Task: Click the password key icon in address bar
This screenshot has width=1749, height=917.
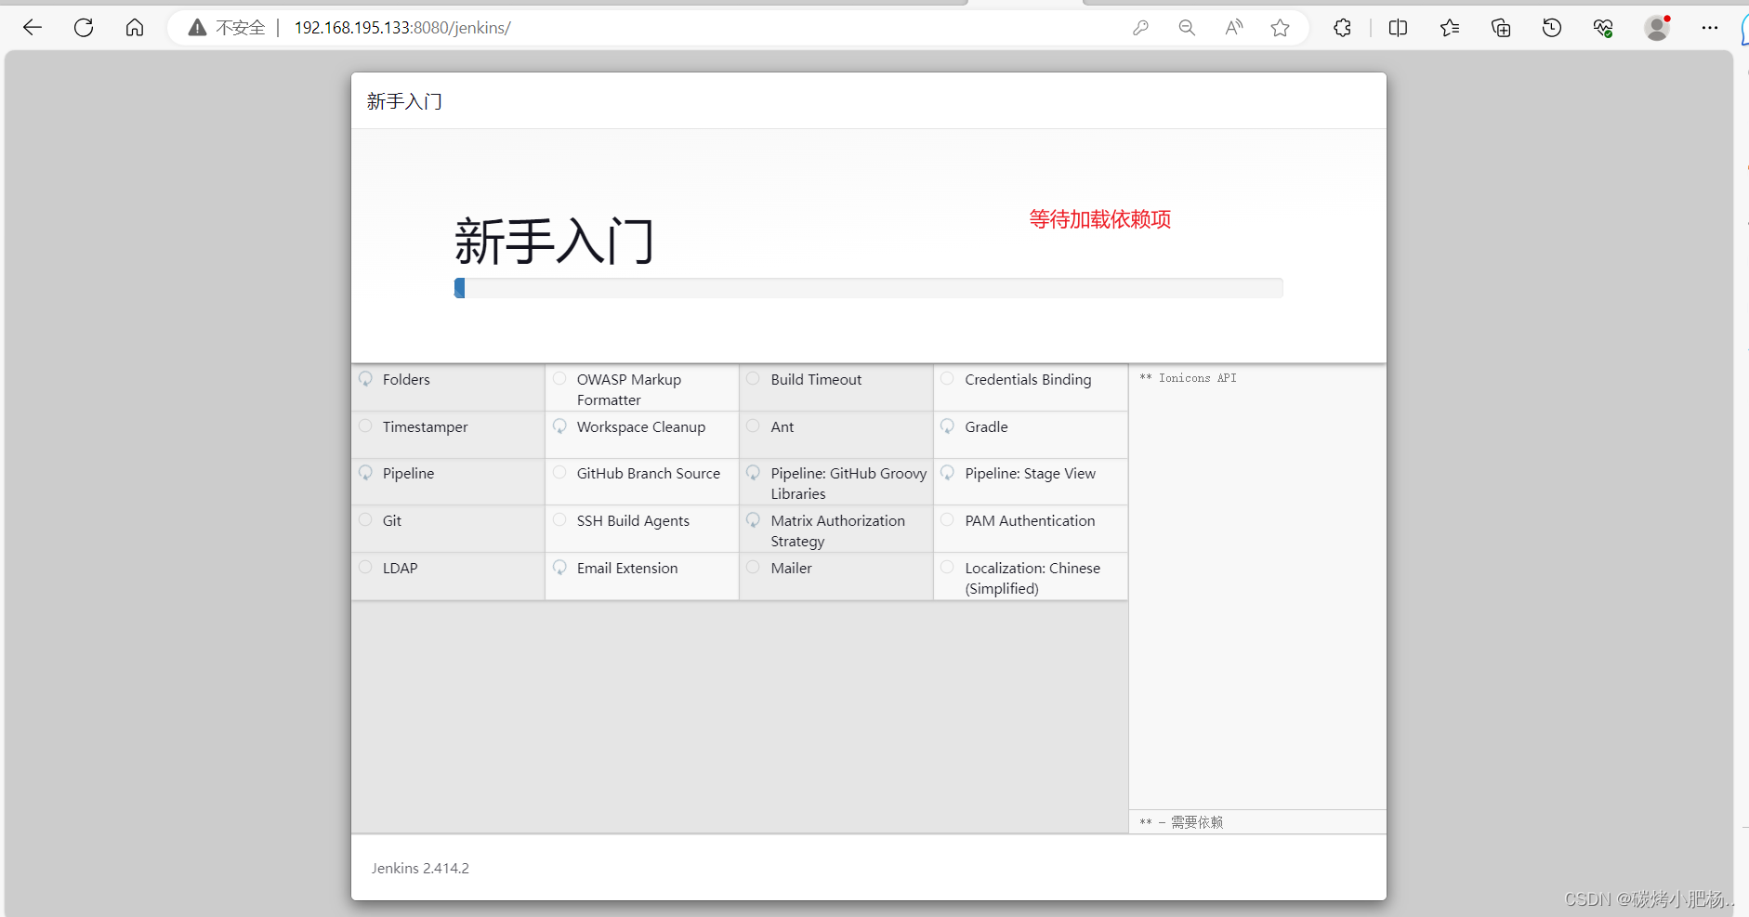Action: tap(1141, 28)
